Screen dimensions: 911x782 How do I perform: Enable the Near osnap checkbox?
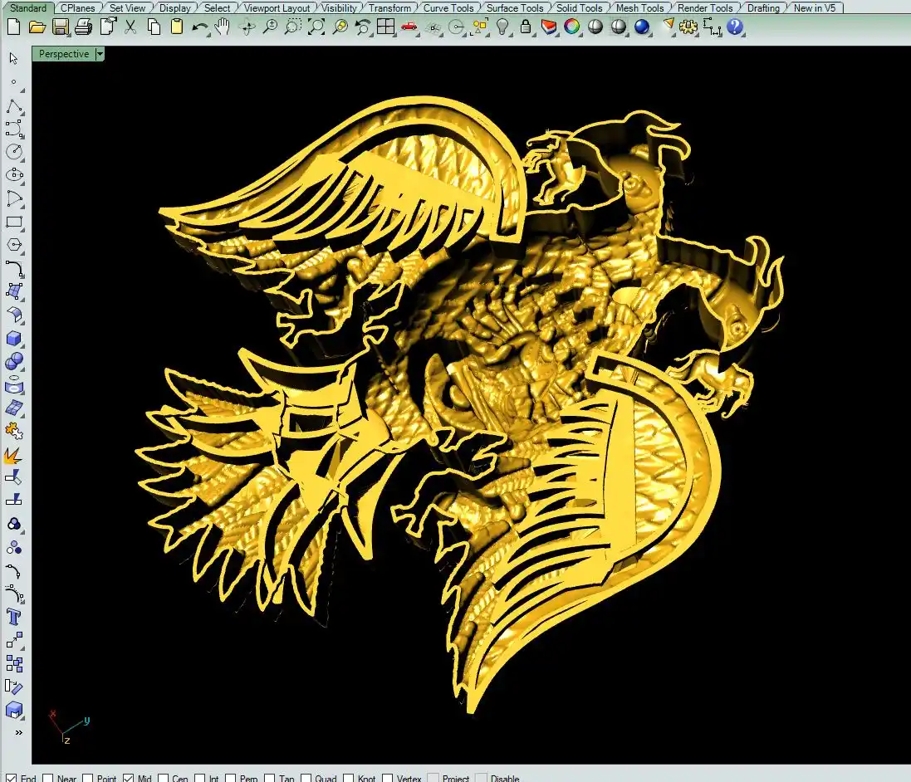point(48,778)
